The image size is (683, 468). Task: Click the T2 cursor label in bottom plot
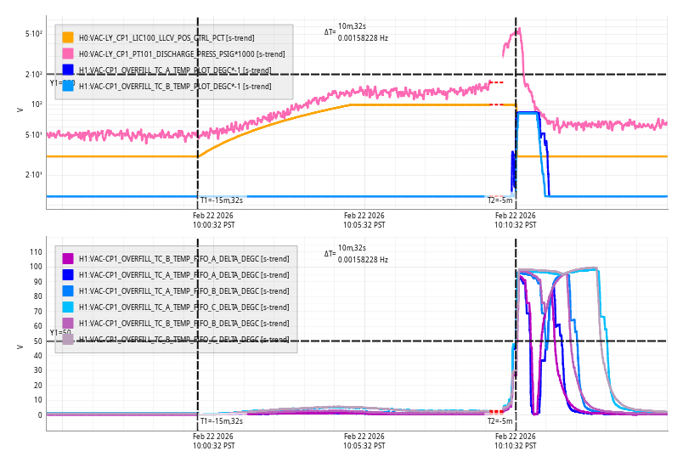click(500, 420)
